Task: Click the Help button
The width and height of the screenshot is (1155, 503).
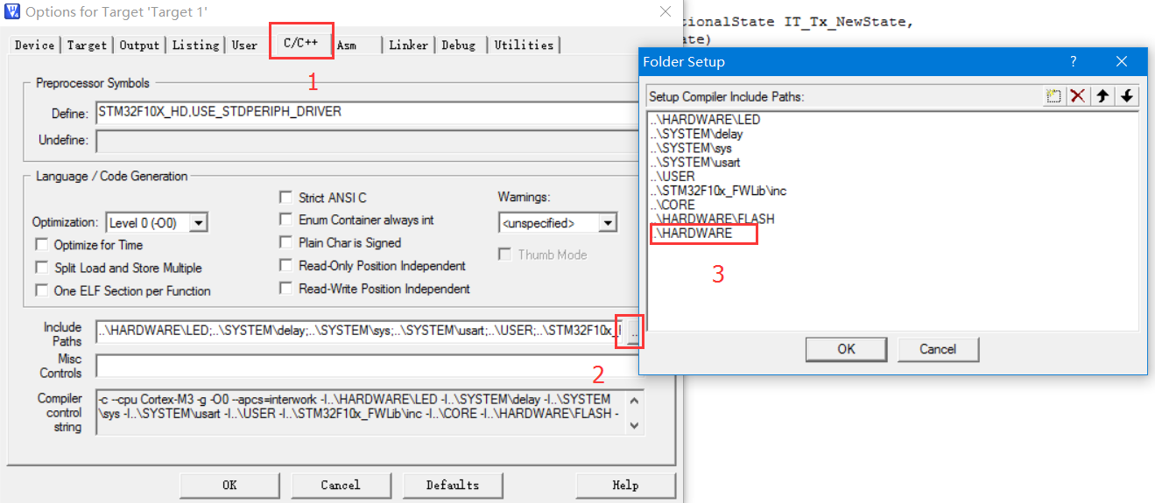Action: pyautogui.click(x=625, y=485)
